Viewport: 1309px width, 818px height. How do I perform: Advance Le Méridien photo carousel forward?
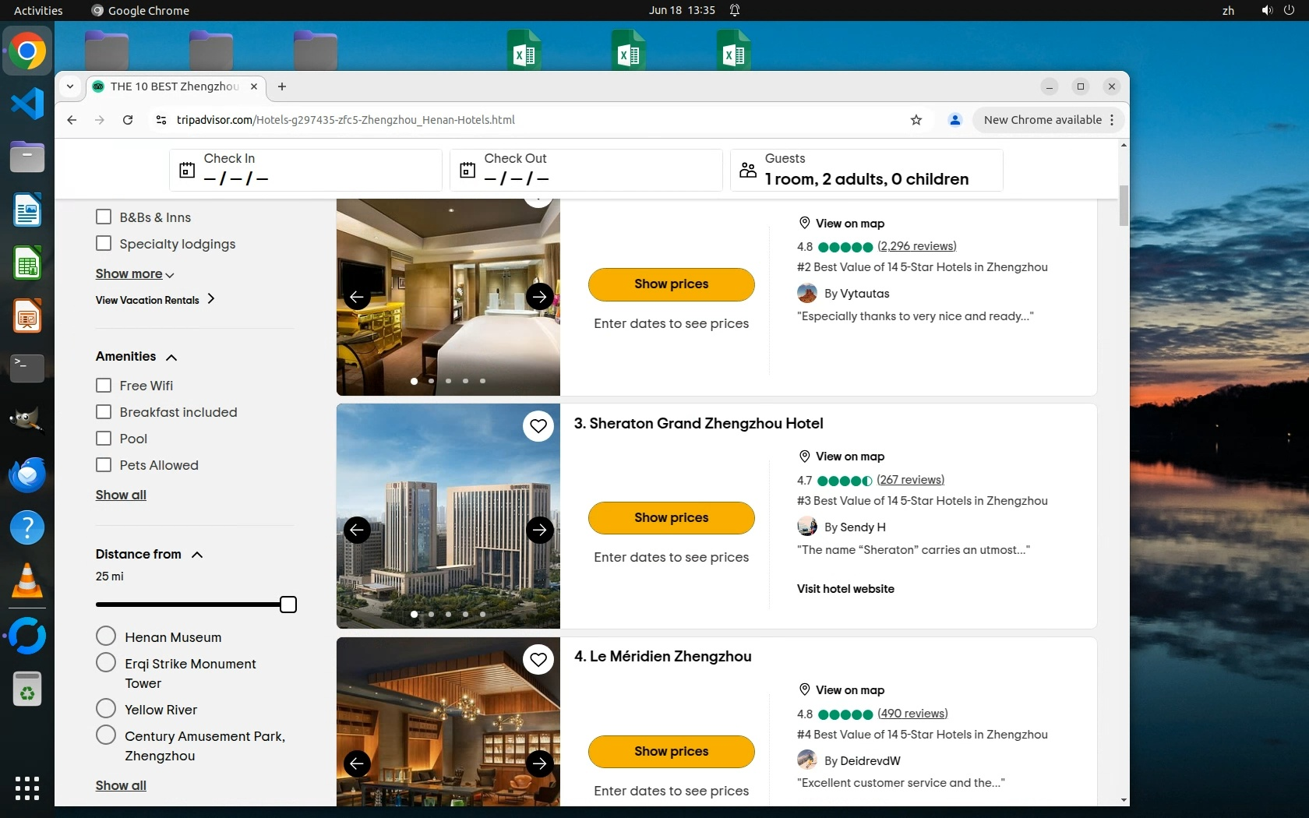(x=539, y=763)
